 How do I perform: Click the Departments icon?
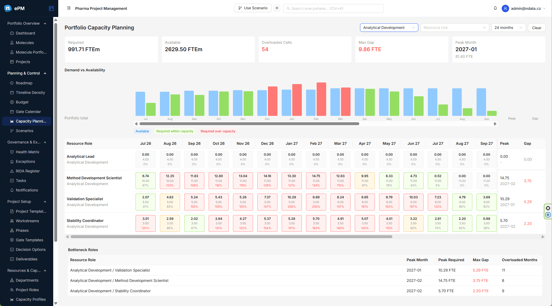coord(12,280)
